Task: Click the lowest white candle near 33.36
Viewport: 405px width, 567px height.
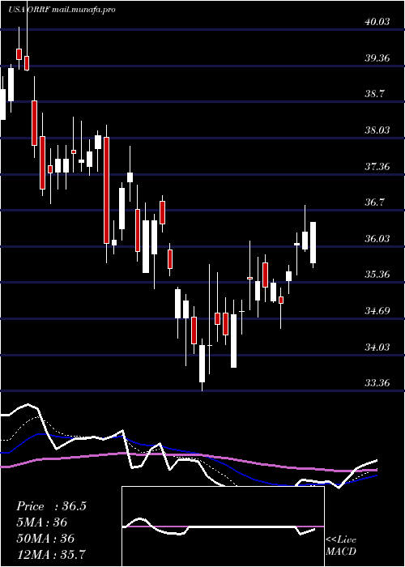Action: (x=202, y=365)
